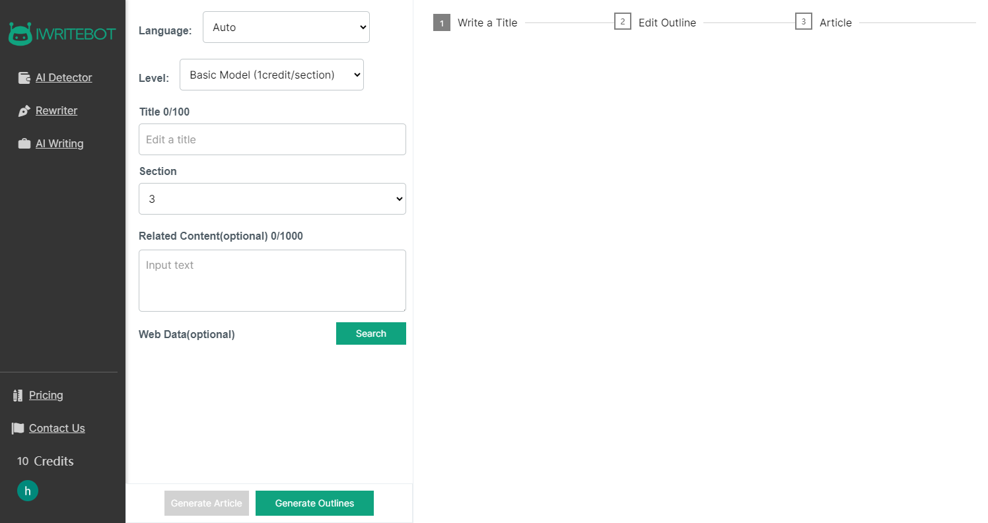Click the IWRITEBOT robot logo icon
Screen dimensions: 988x523
coord(20,34)
